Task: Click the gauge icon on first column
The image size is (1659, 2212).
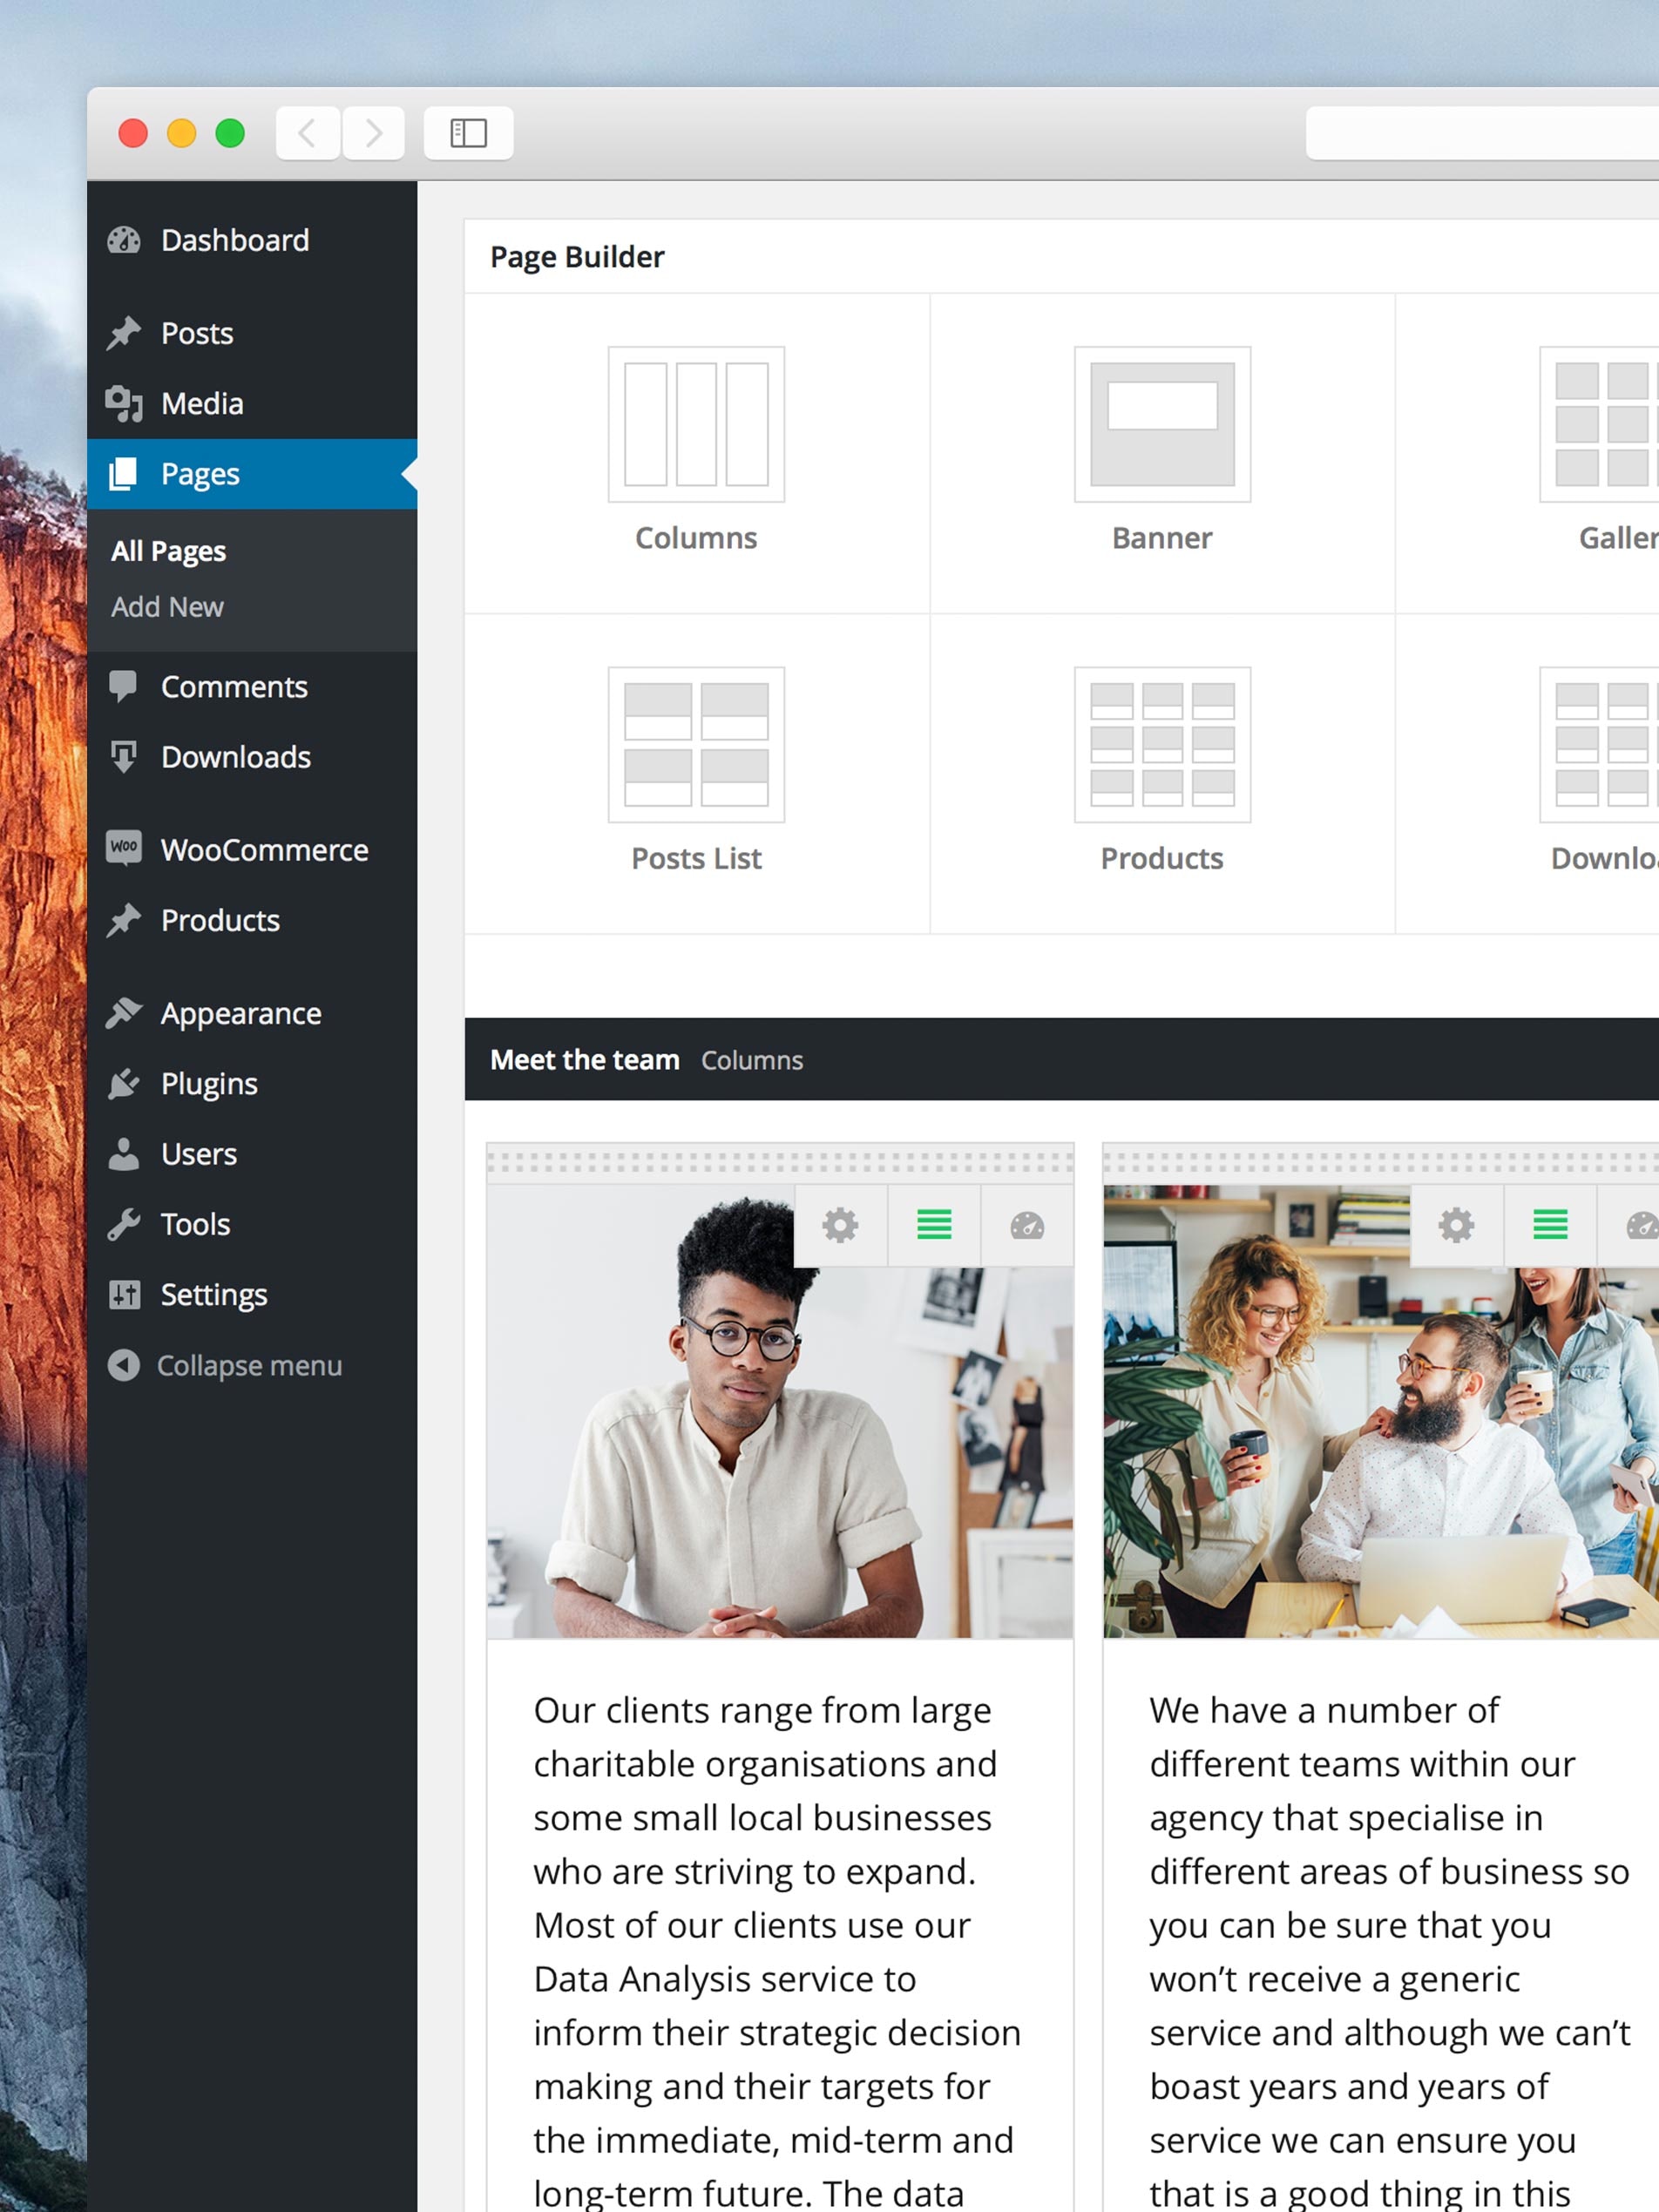Action: pyautogui.click(x=1027, y=1225)
